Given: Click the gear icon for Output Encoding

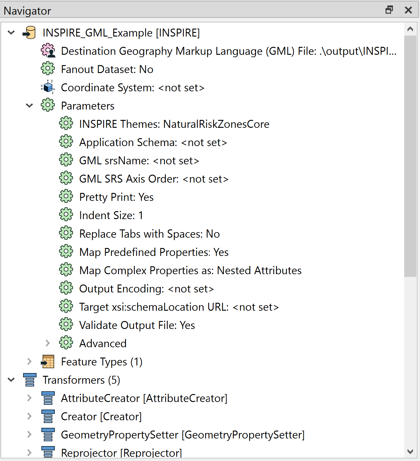Looking at the screenshot, I should click(66, 288).
